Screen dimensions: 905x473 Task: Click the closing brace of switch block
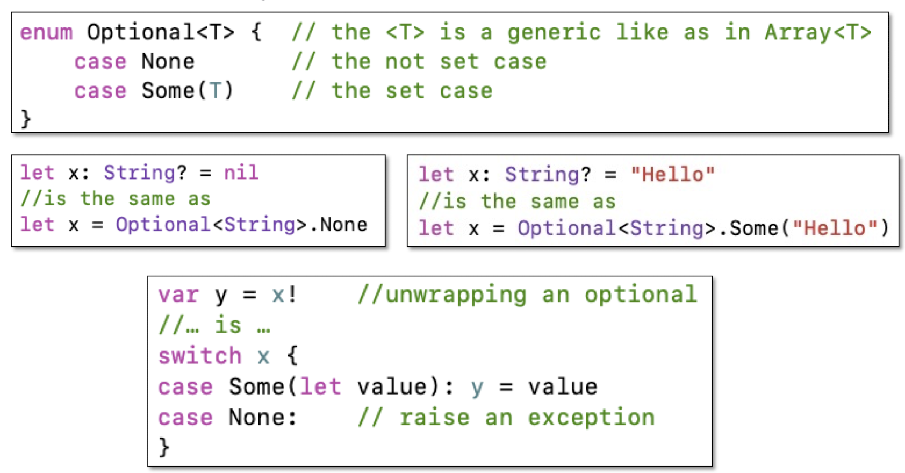tap(164, 447)
